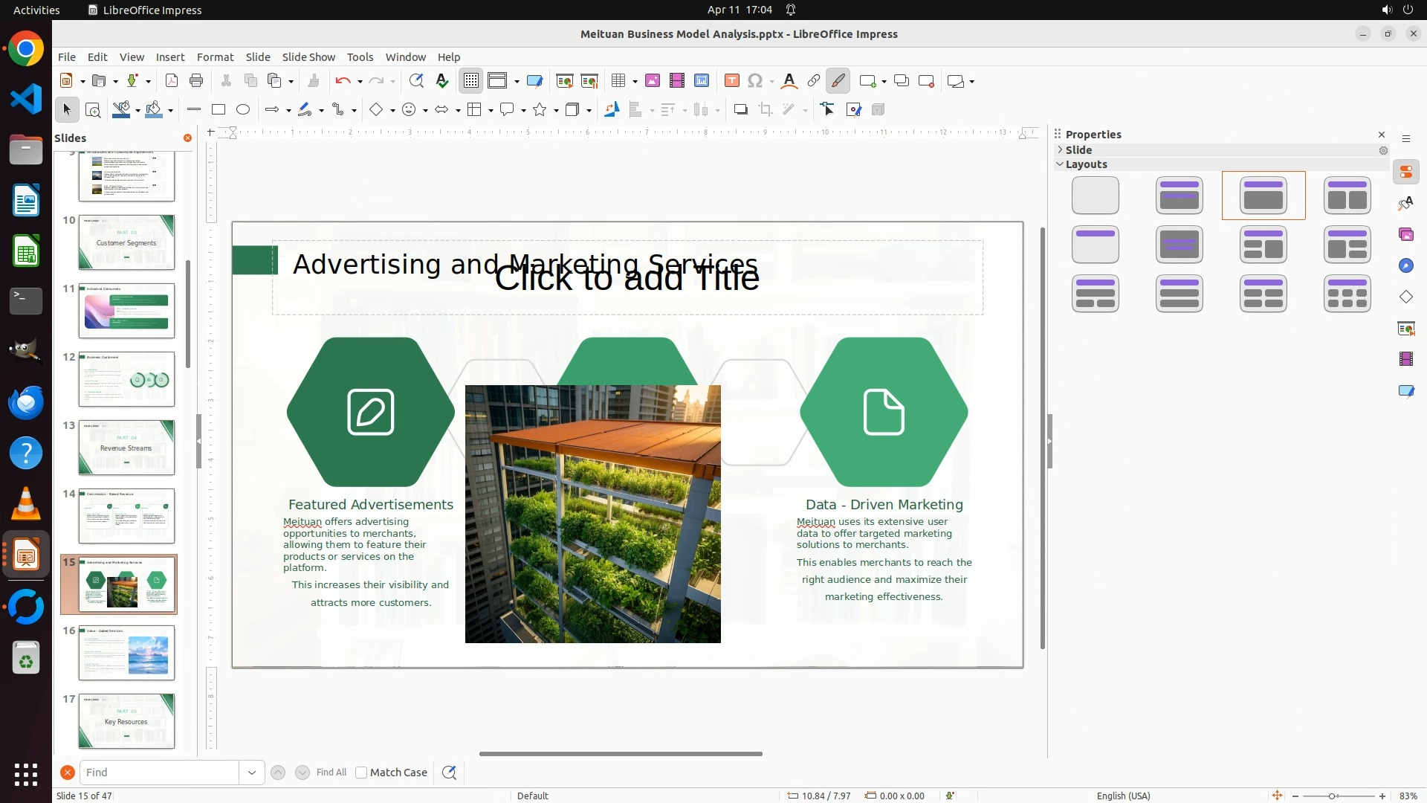1427x803 pixels.
Task: Toggle the Shadow toolbar button
Action: 740,110
